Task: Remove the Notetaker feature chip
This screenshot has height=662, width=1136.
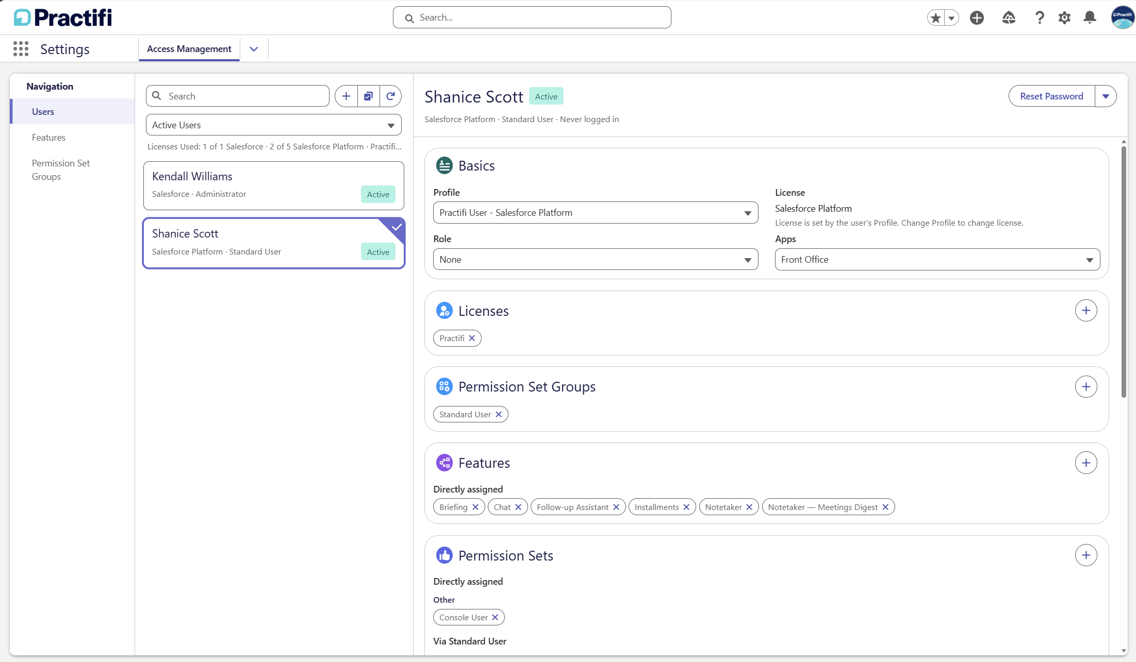Action: [x=749, y=507]
